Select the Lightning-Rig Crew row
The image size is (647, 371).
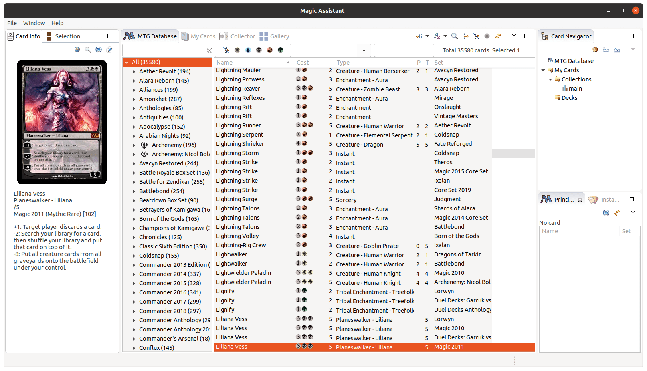374,245
